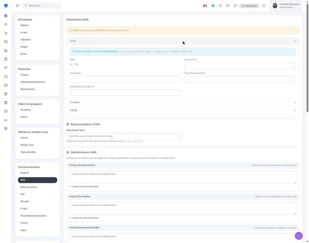This screenshot has height=243, width=309.
Task: Open Tâche planifiée settings
Action: pos(28,152)
